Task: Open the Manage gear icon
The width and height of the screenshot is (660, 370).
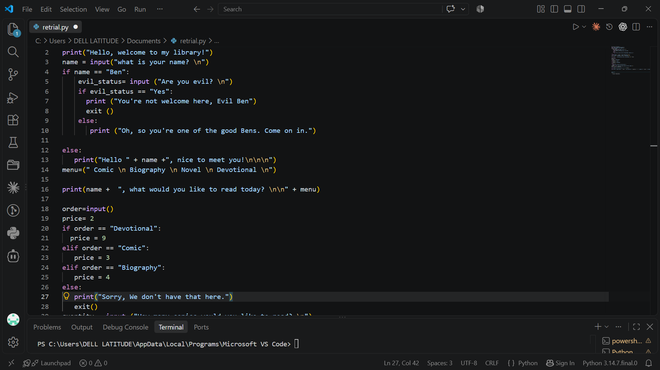Action: 13,343
